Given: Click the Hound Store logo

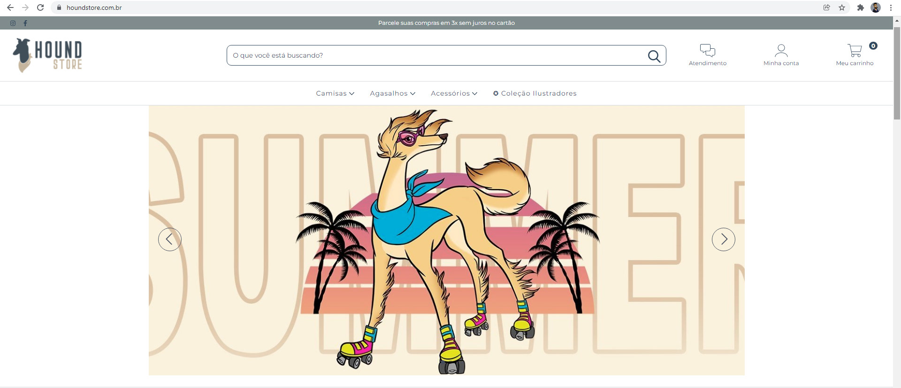Looking at the screenshot, I should 47,55.
